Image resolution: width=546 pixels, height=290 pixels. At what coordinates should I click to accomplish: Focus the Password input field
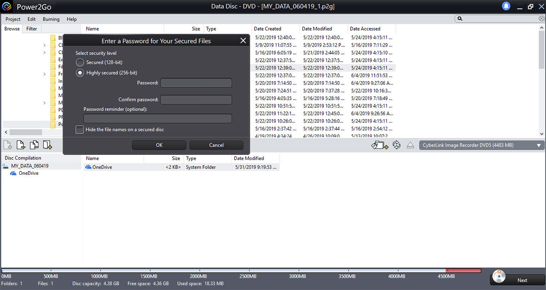click(196, 83)
